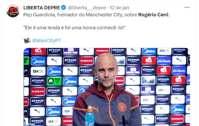Image resolution: width=199 pixels, height=126 pixels.
Task: Click the purple Nexen Tire logo at top
Action: pos(71,51)
